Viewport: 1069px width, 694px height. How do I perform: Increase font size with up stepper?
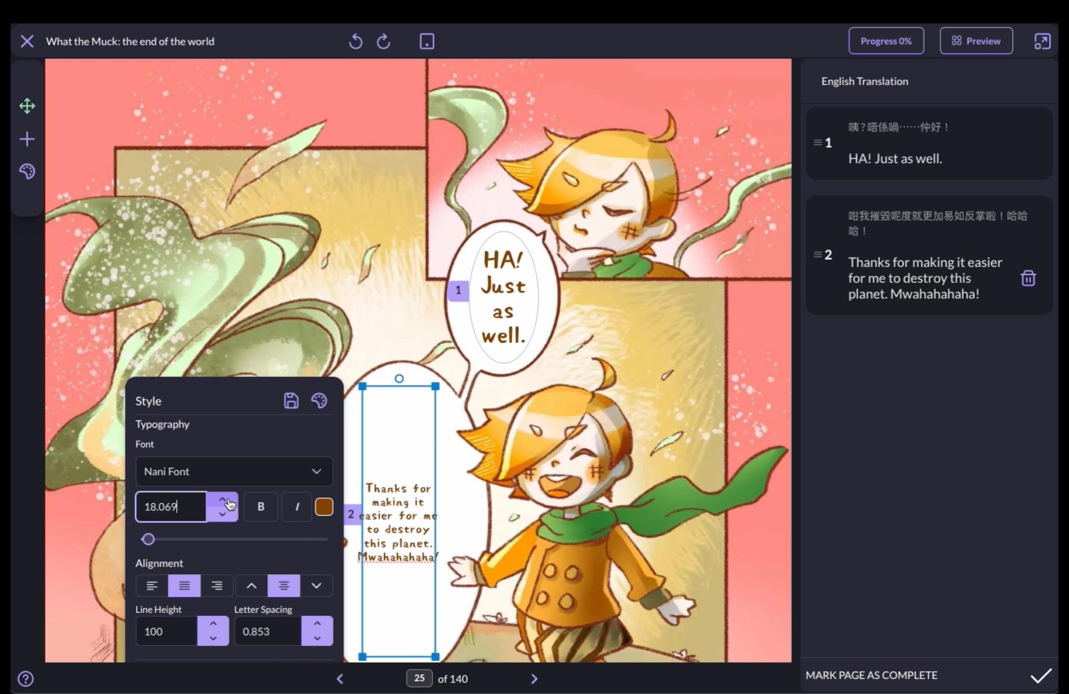point(222,500)
